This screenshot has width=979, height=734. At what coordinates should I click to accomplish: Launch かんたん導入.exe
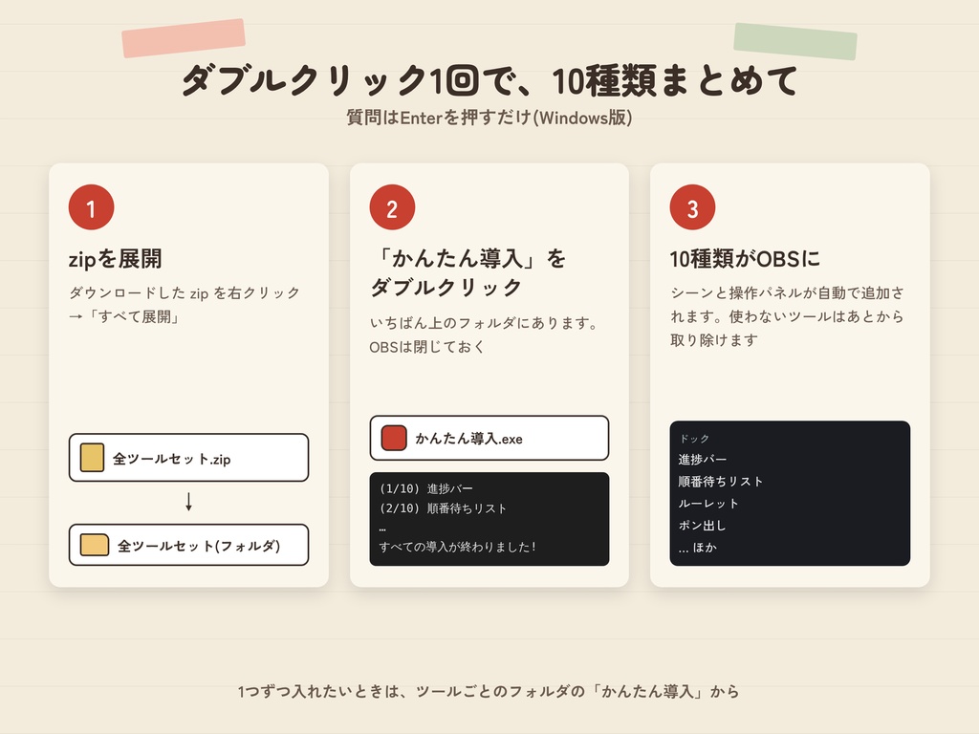point(489,438)
